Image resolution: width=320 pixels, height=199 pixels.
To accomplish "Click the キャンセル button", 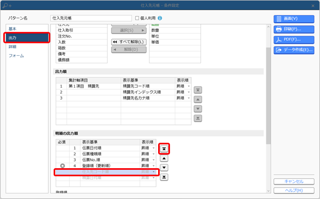I will [293, 182].
